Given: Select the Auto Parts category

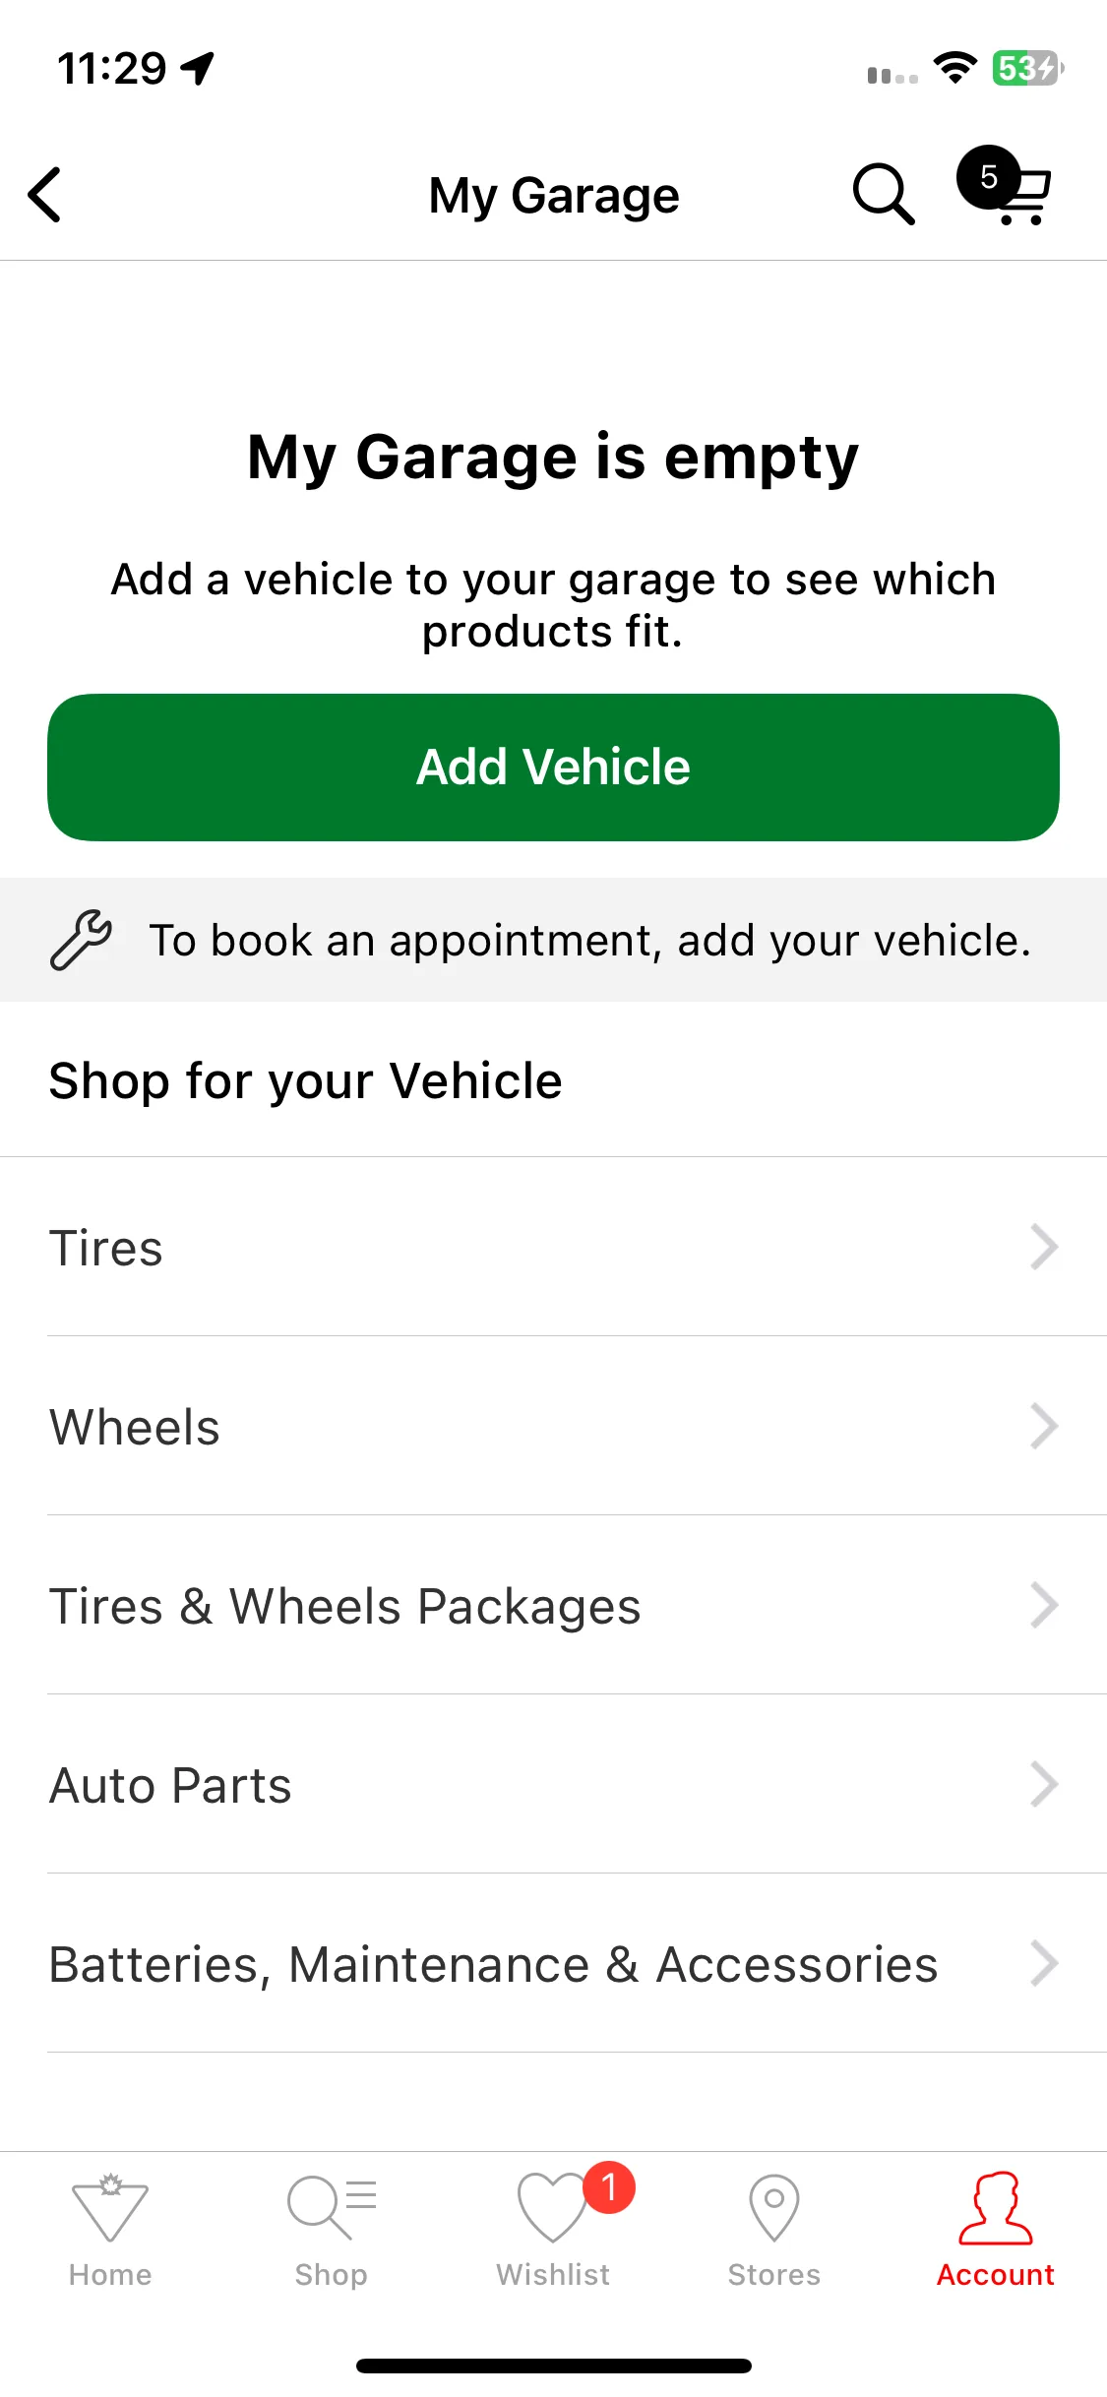Looking at the screenshot, I should coord(553,1784).
